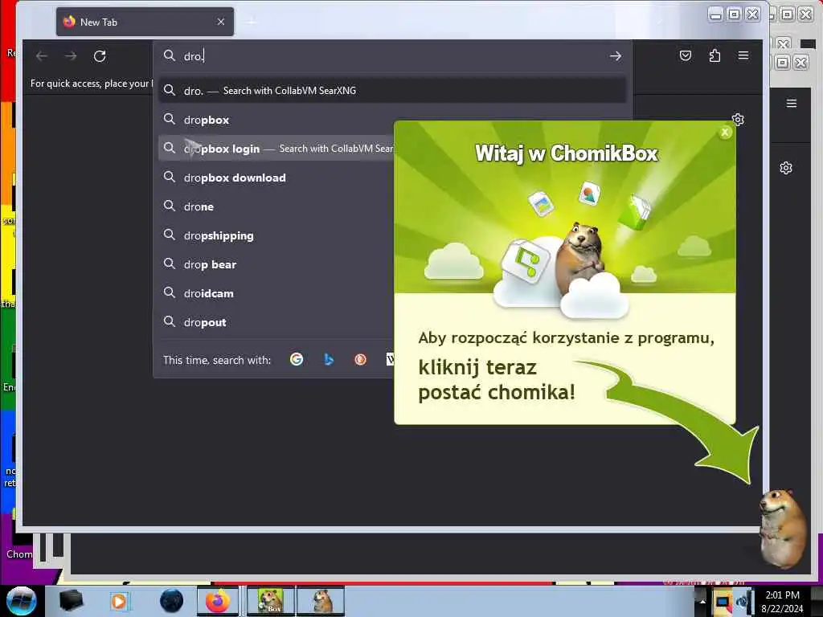
Task: Launch Windows Media Player from taskbar
Action: point(119,601)
